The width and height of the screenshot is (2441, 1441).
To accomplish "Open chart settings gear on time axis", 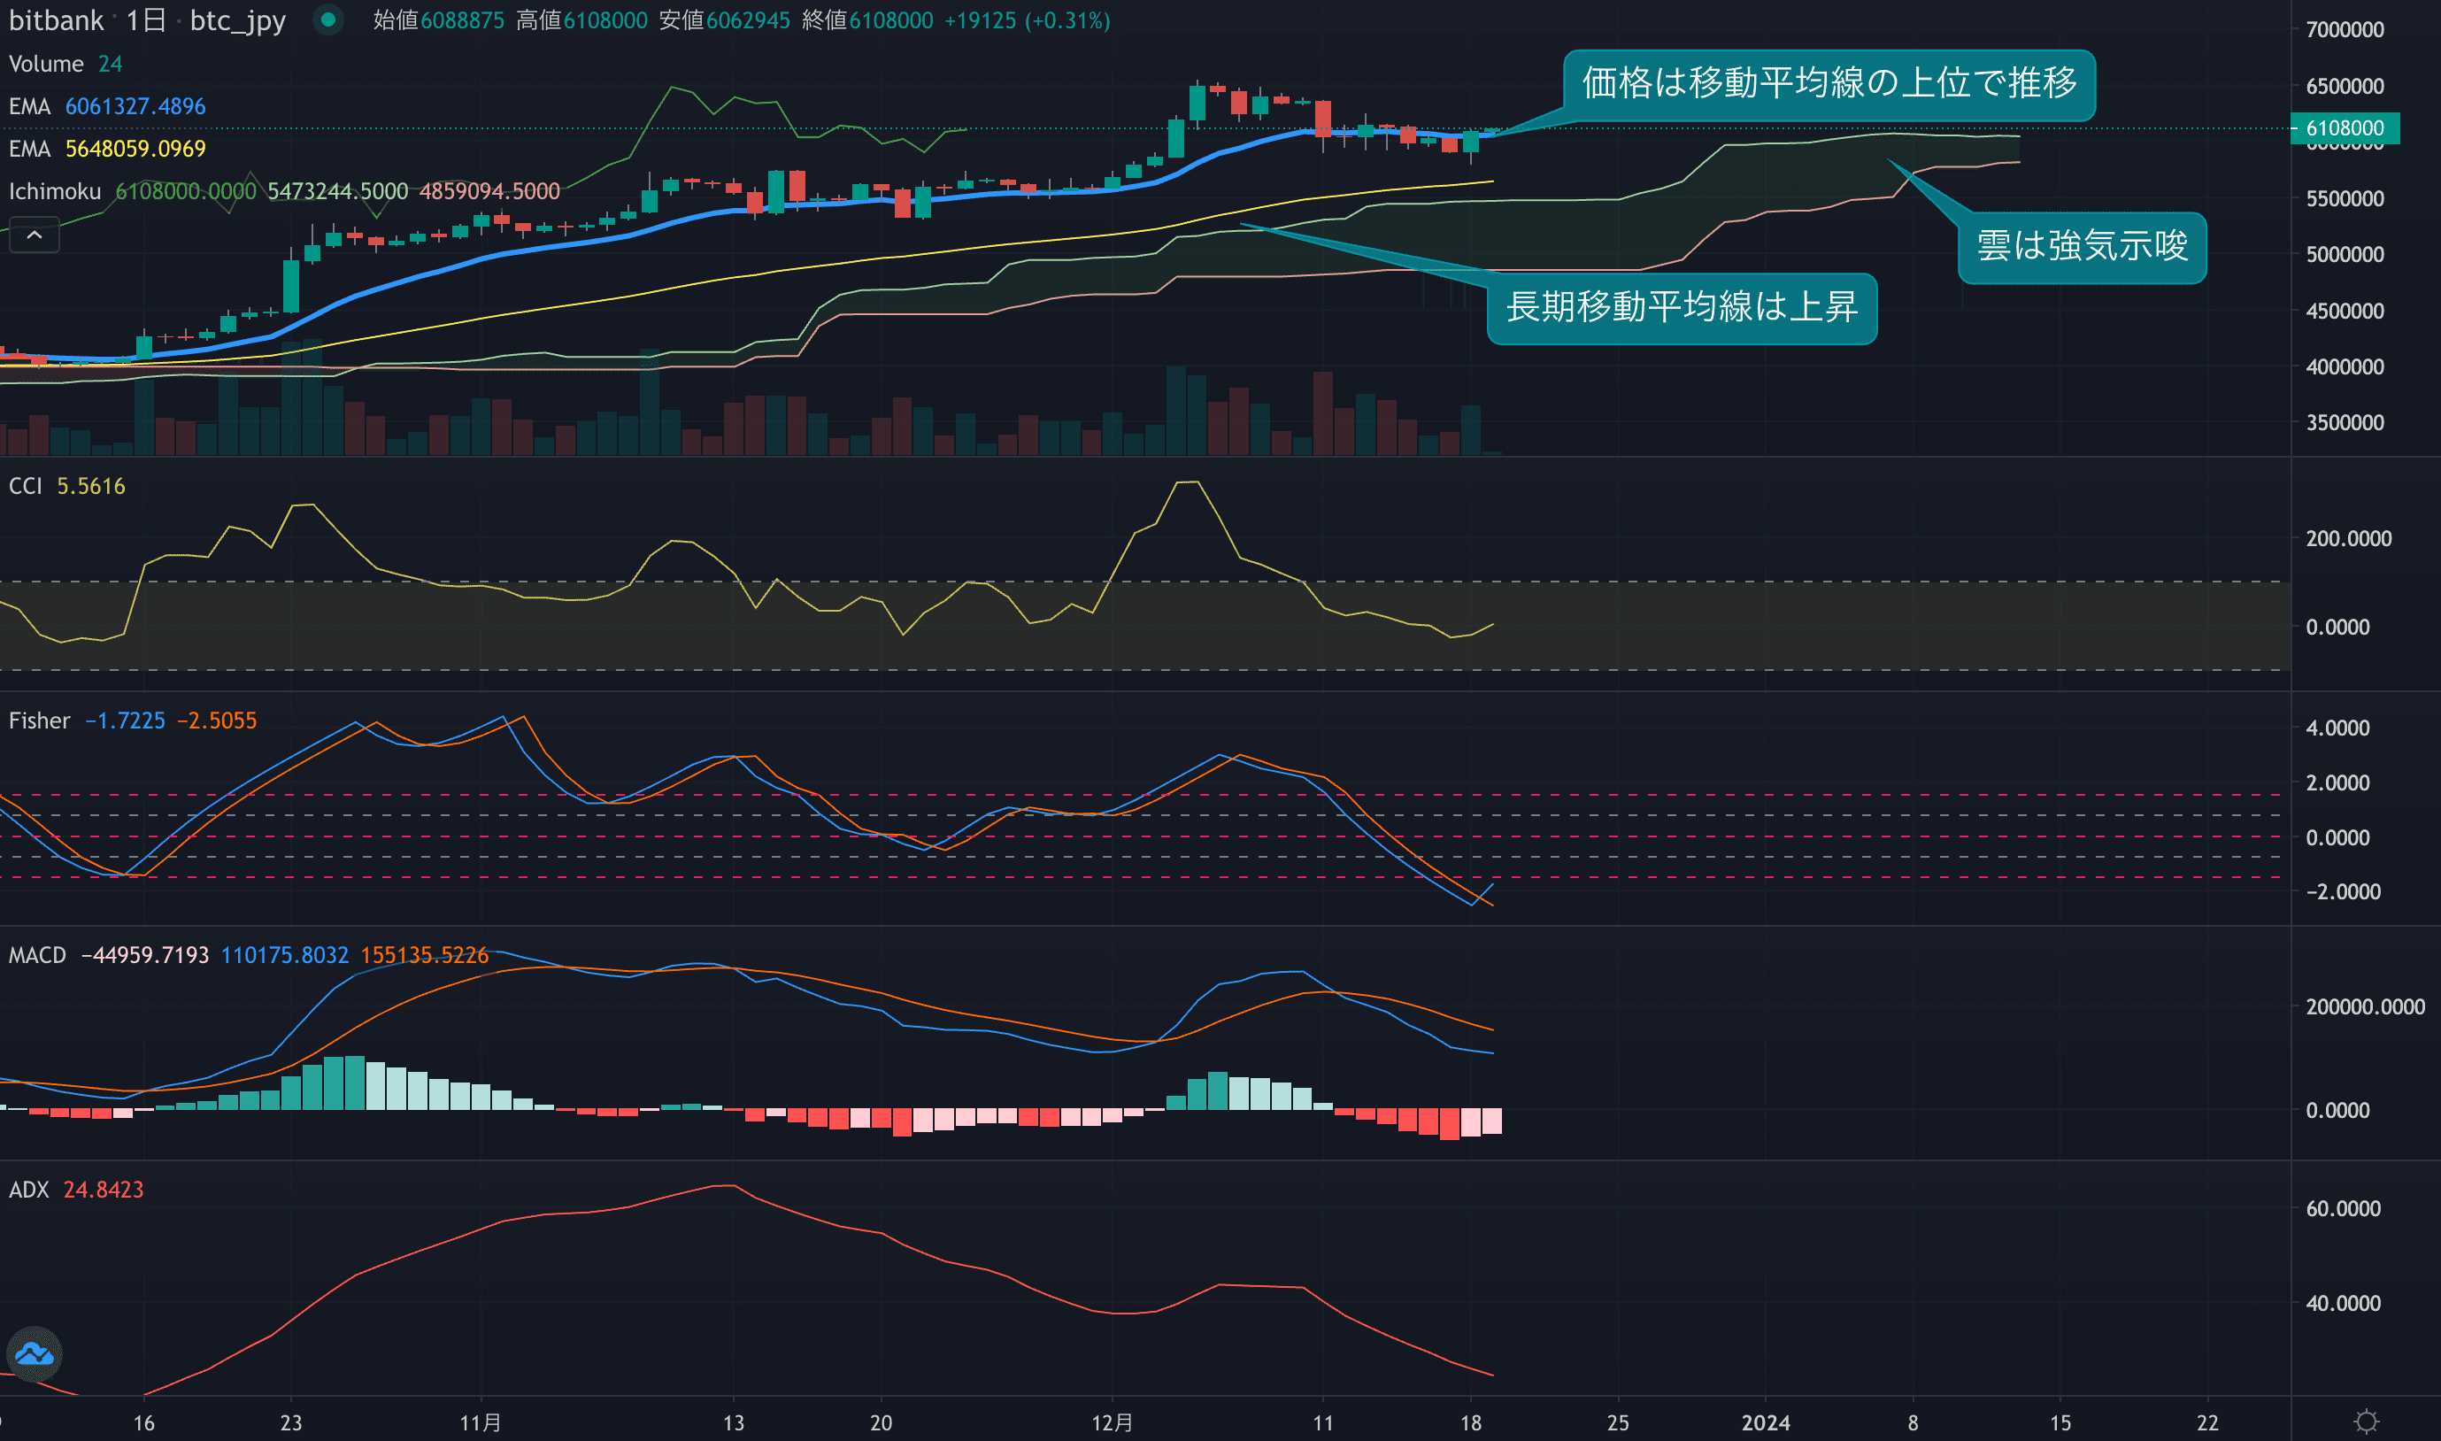I will pos(2367,1422).
